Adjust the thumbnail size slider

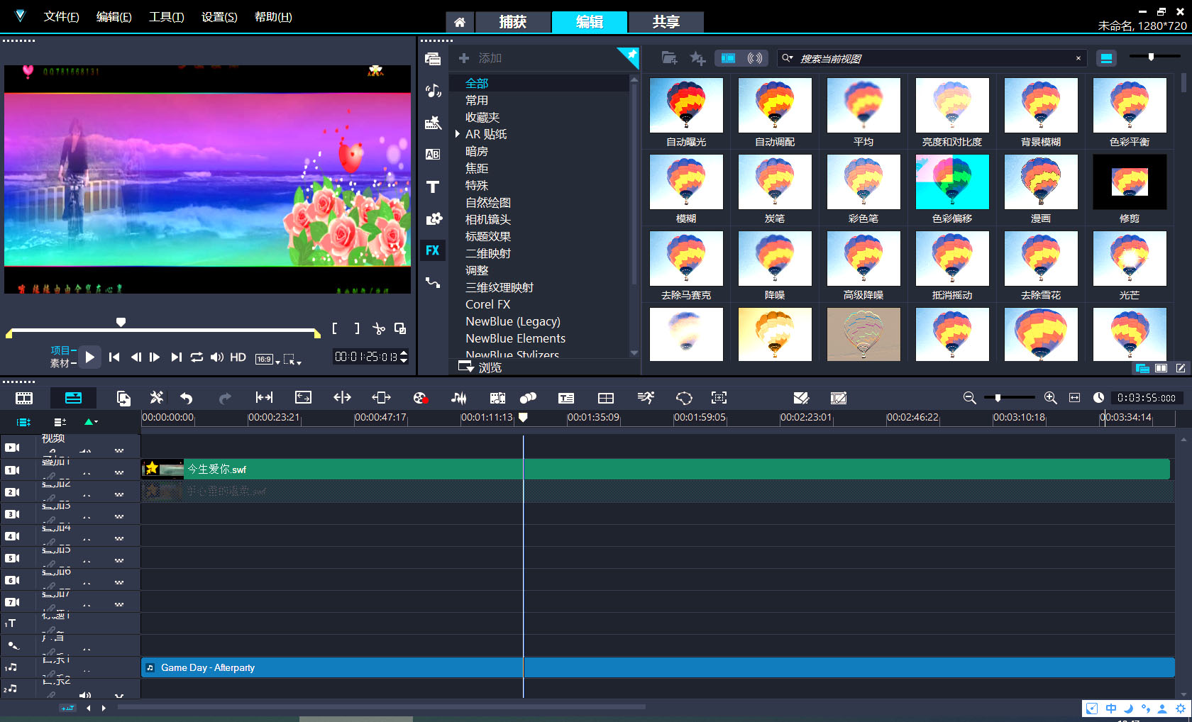point(1152,57)
